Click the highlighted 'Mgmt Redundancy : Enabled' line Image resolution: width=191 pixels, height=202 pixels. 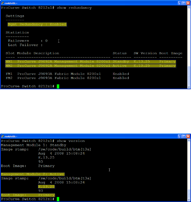(x=37, y=24)
